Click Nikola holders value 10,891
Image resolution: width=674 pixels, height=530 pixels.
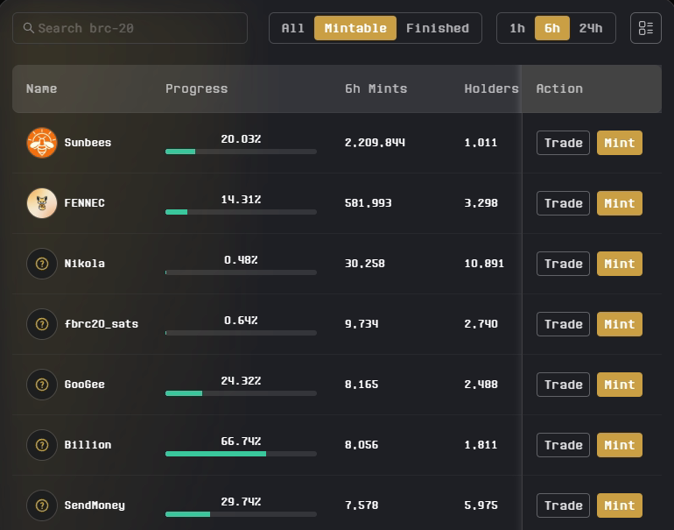[x=484, y=264]
